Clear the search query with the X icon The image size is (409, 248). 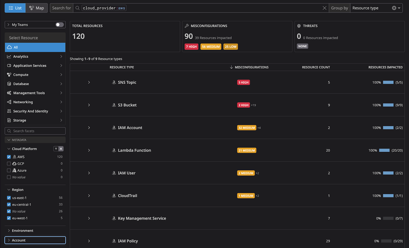(324, 8)
